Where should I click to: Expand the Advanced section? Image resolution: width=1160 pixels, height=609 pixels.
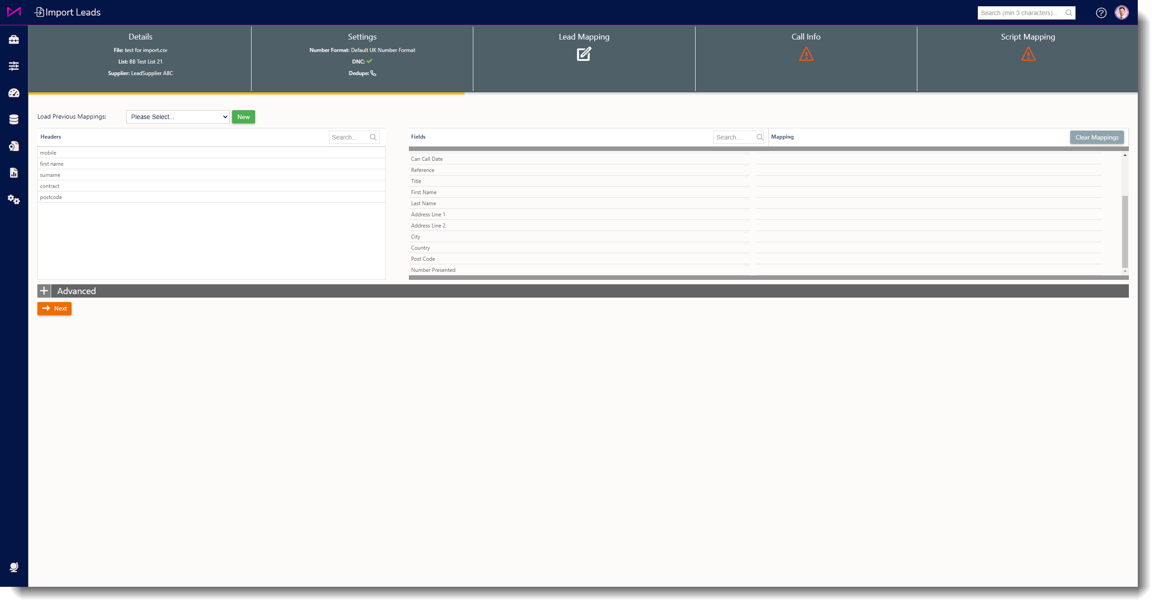44,291
